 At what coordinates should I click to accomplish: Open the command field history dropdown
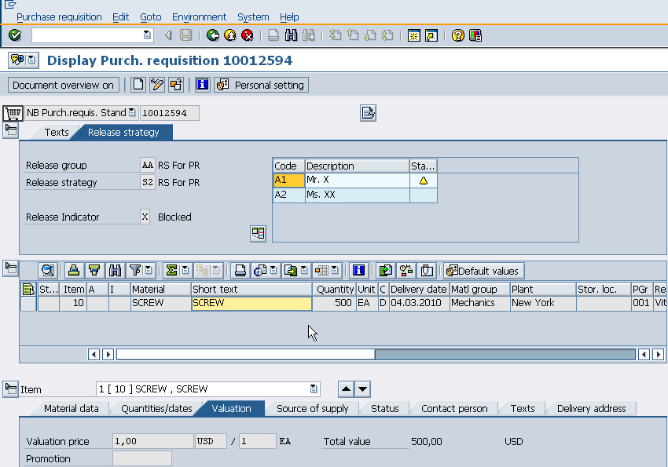point(147,35)
